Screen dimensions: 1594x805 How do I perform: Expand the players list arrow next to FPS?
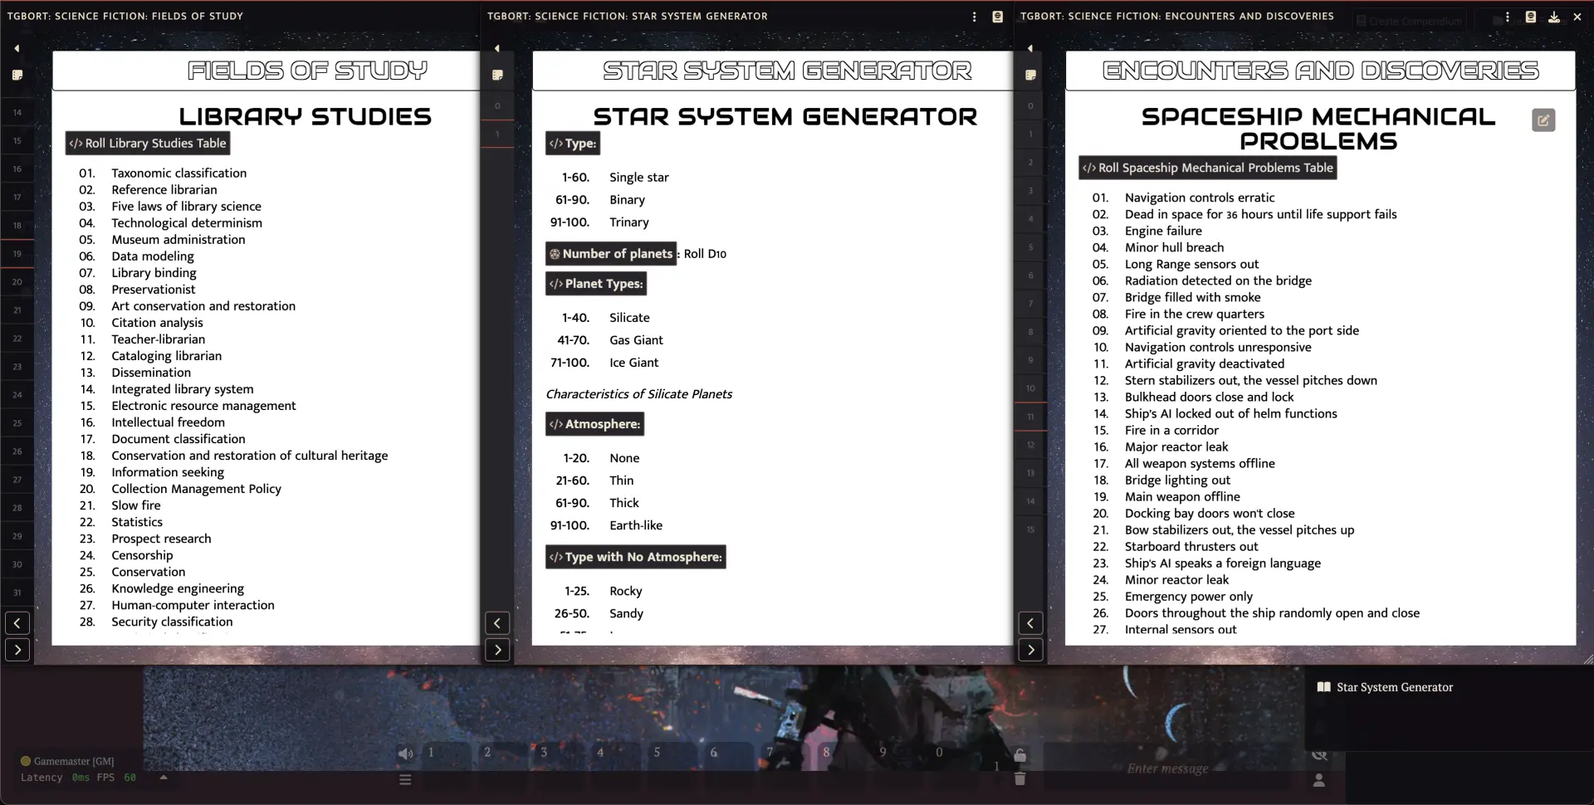[164, 778]
